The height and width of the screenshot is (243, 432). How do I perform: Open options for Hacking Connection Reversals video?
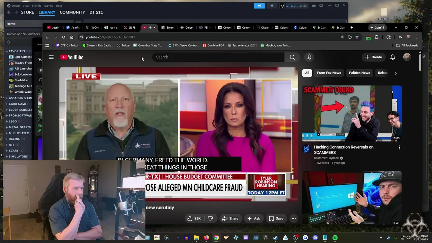tap(399, 147)
